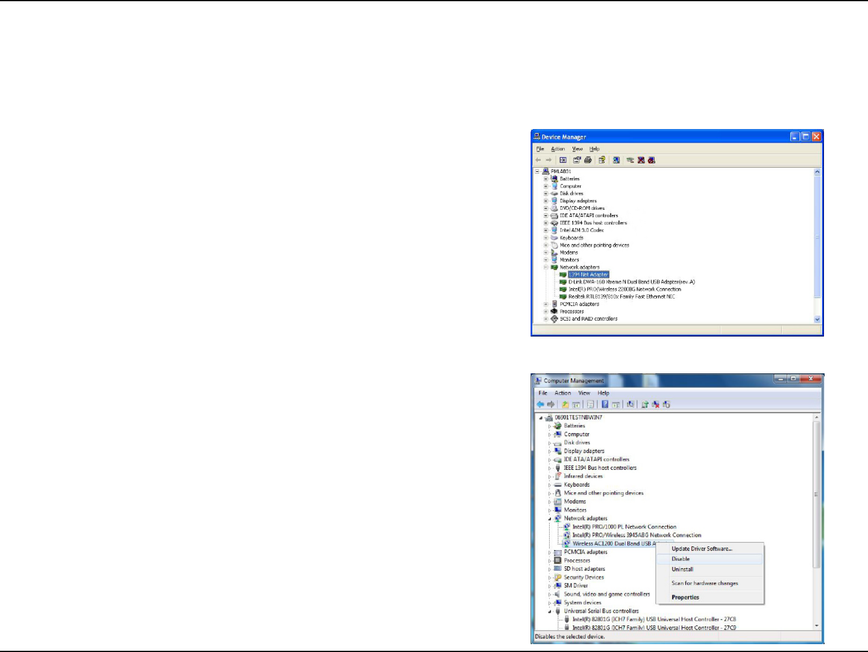868x652 pixels.
Task: Minimize the Computer Management window
Action: click(782, 379)
